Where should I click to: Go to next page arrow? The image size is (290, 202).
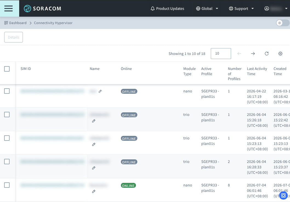[253, 54]
